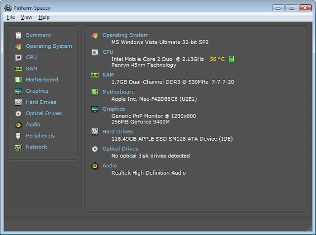Viewport: 316px width, 235px height.
Task: Click the Operating System heading link in summary
Action: (125, 35)
